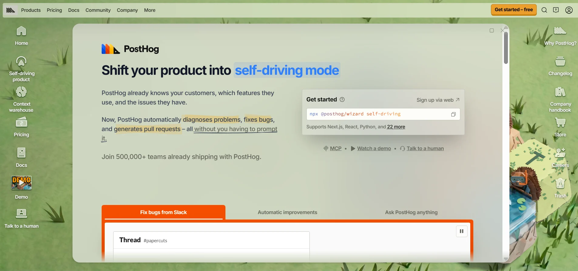Open the user account icon
Screen dimensions: 578x271
tap(569, 10)
